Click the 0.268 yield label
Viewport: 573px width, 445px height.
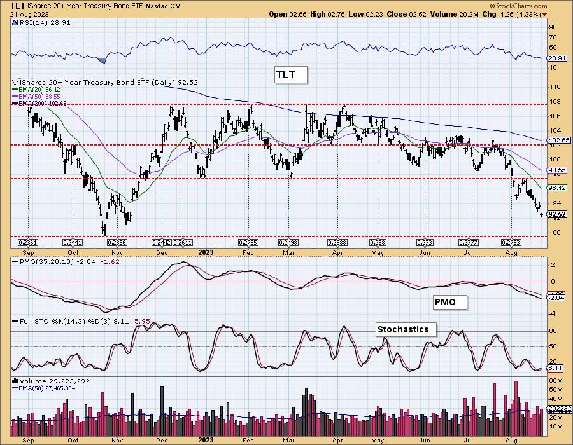pyautogui.click(x=378, y=243)
